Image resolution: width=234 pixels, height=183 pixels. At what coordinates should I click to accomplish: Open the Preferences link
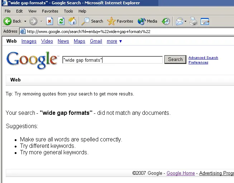[x=198, y=62]
